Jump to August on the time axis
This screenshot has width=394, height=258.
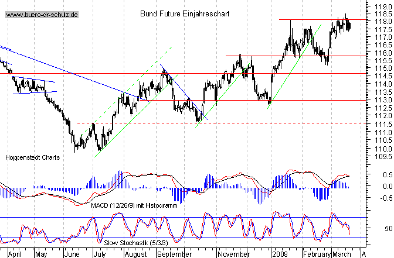coord(135,254)
